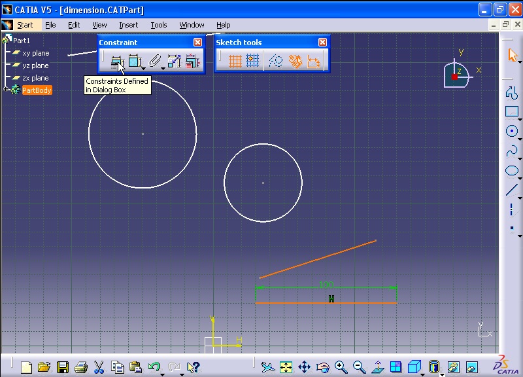Select the 100 dimension value
This screenshot has height=377, width=523.
click(x=326, y=285)
